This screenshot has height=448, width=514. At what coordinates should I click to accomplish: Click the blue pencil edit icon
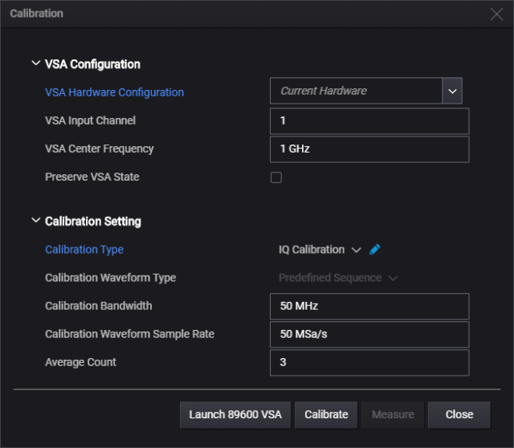375,250
